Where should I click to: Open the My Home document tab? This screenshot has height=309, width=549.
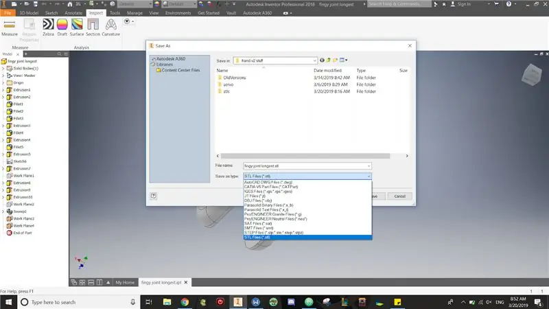pos(125,282)
